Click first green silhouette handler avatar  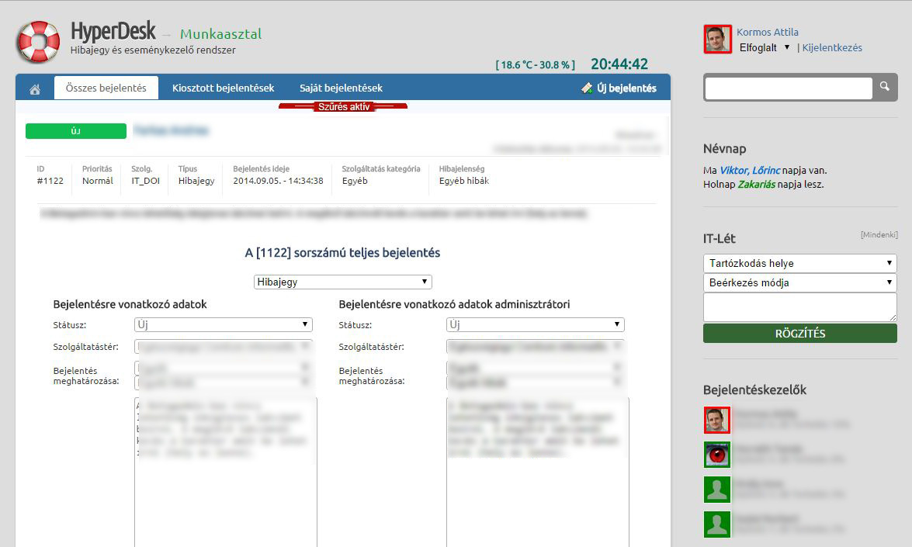pos(717,490)
